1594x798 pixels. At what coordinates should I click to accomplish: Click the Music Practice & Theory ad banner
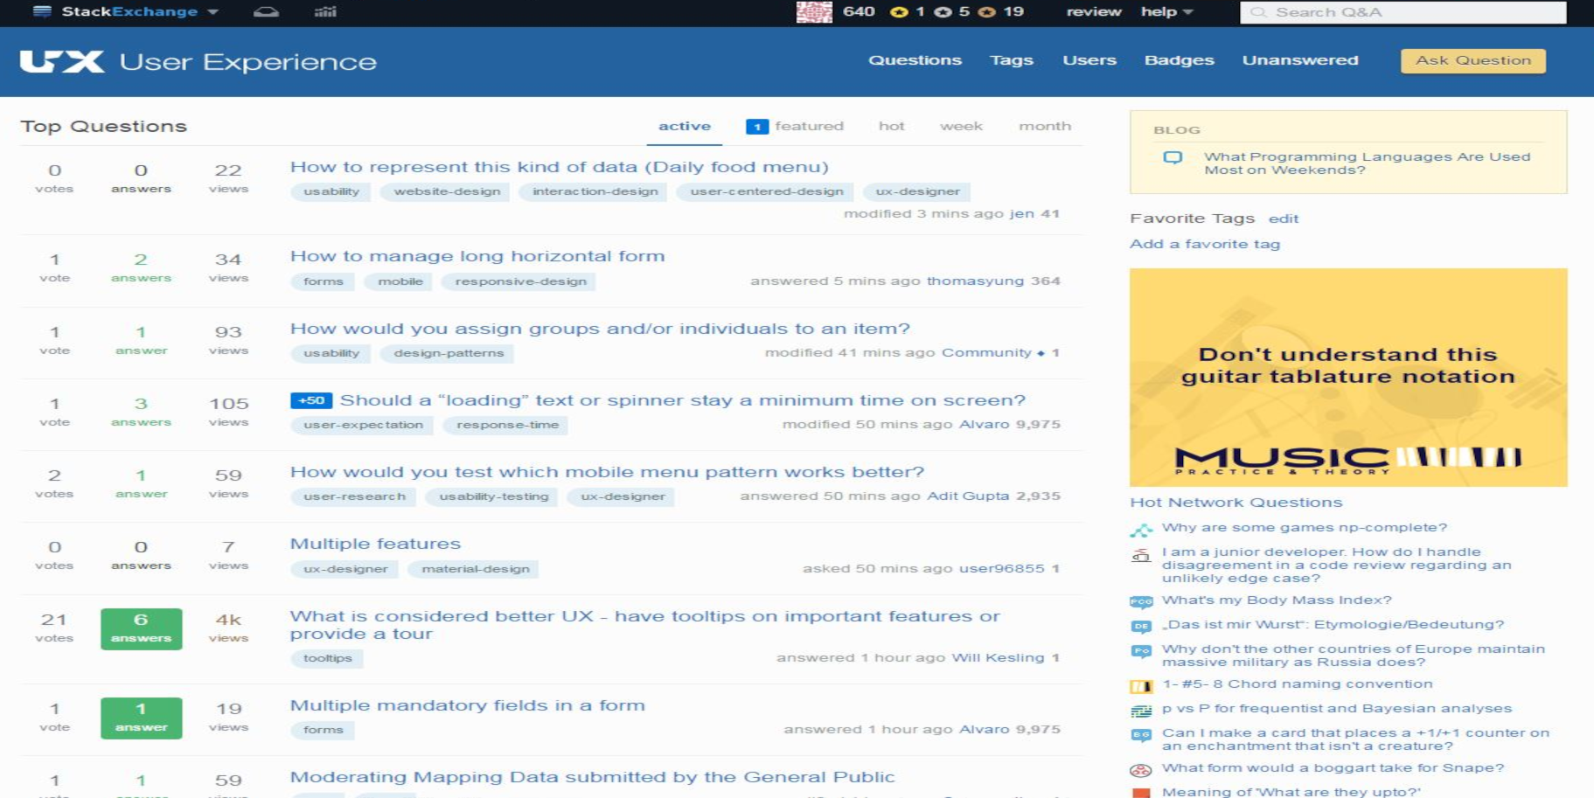click(1348, 378)
